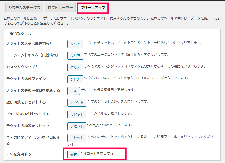Select the クリーンアップ tab
This screenshot has height=163, width=225.
tap(93, 8)
